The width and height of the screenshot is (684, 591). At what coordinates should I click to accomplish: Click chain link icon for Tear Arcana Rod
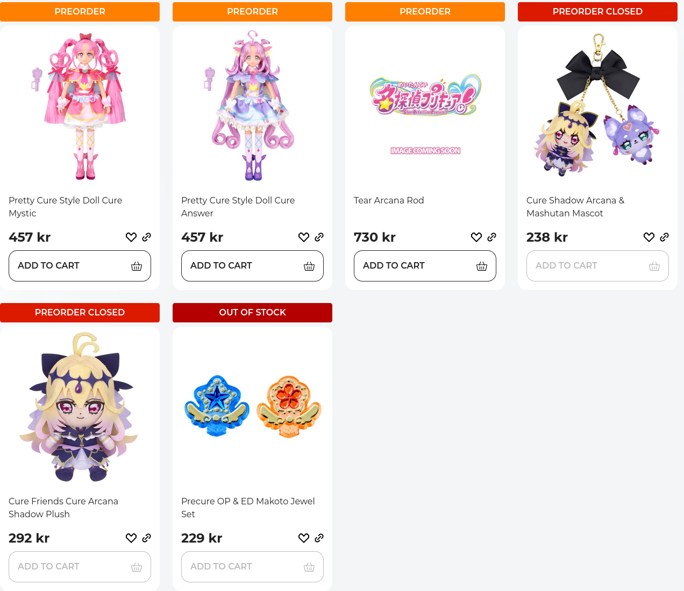491,237
